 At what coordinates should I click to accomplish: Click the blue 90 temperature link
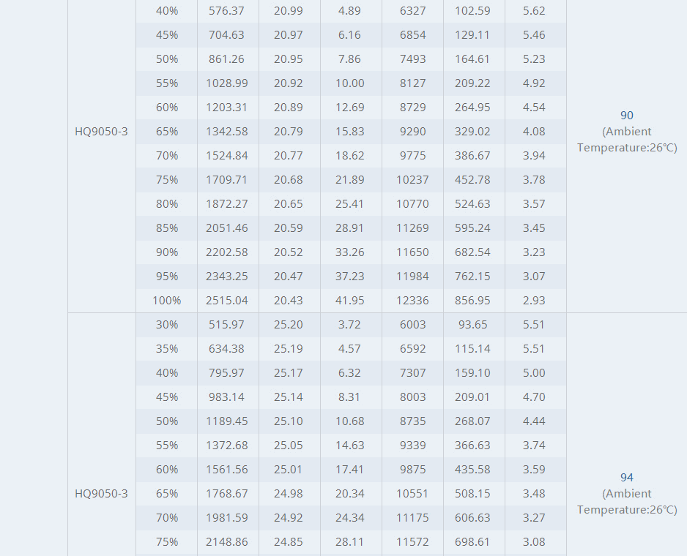(626, 116)
